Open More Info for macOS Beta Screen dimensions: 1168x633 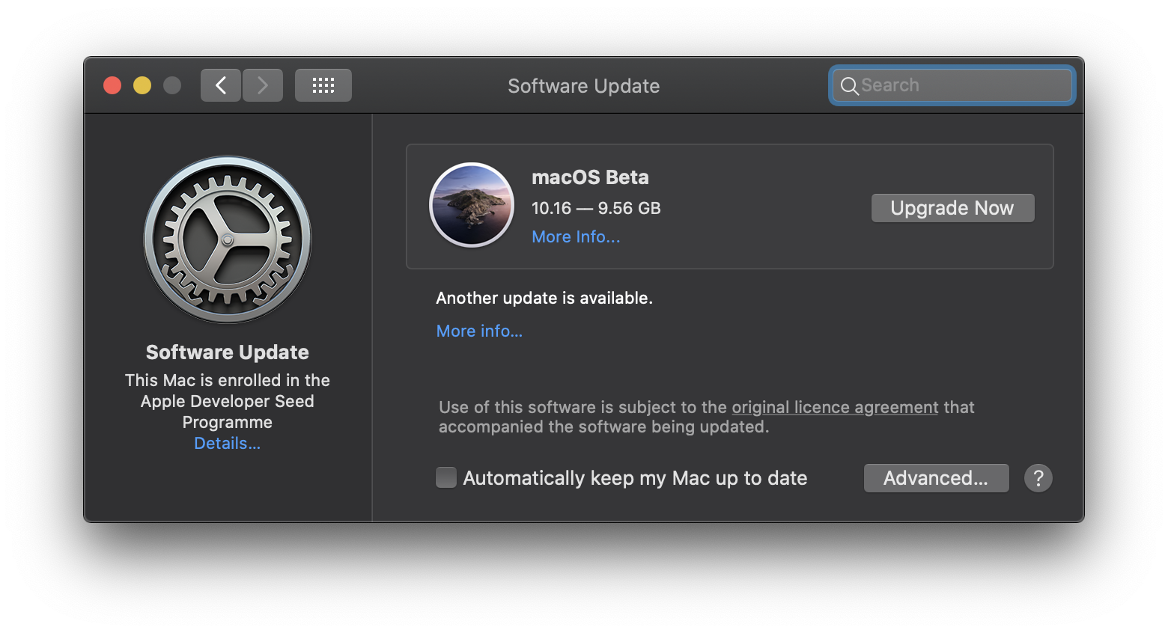pyautogui.click(x=575, y=236)
